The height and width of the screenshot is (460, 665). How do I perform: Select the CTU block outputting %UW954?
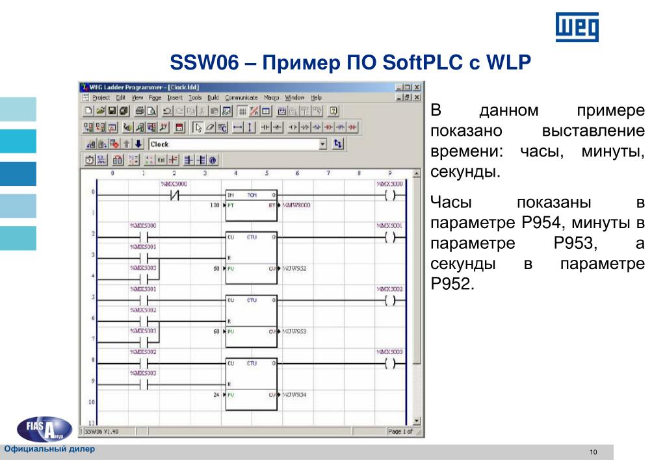tap(252, 384)
